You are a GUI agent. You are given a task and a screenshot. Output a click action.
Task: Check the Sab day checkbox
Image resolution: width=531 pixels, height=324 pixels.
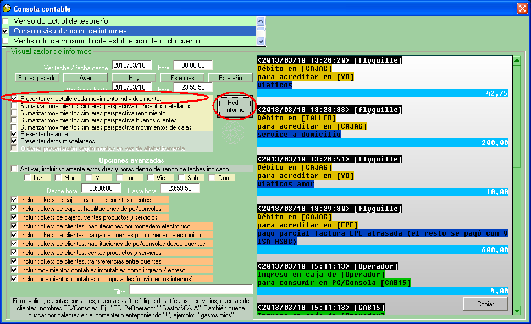[181, 177]
